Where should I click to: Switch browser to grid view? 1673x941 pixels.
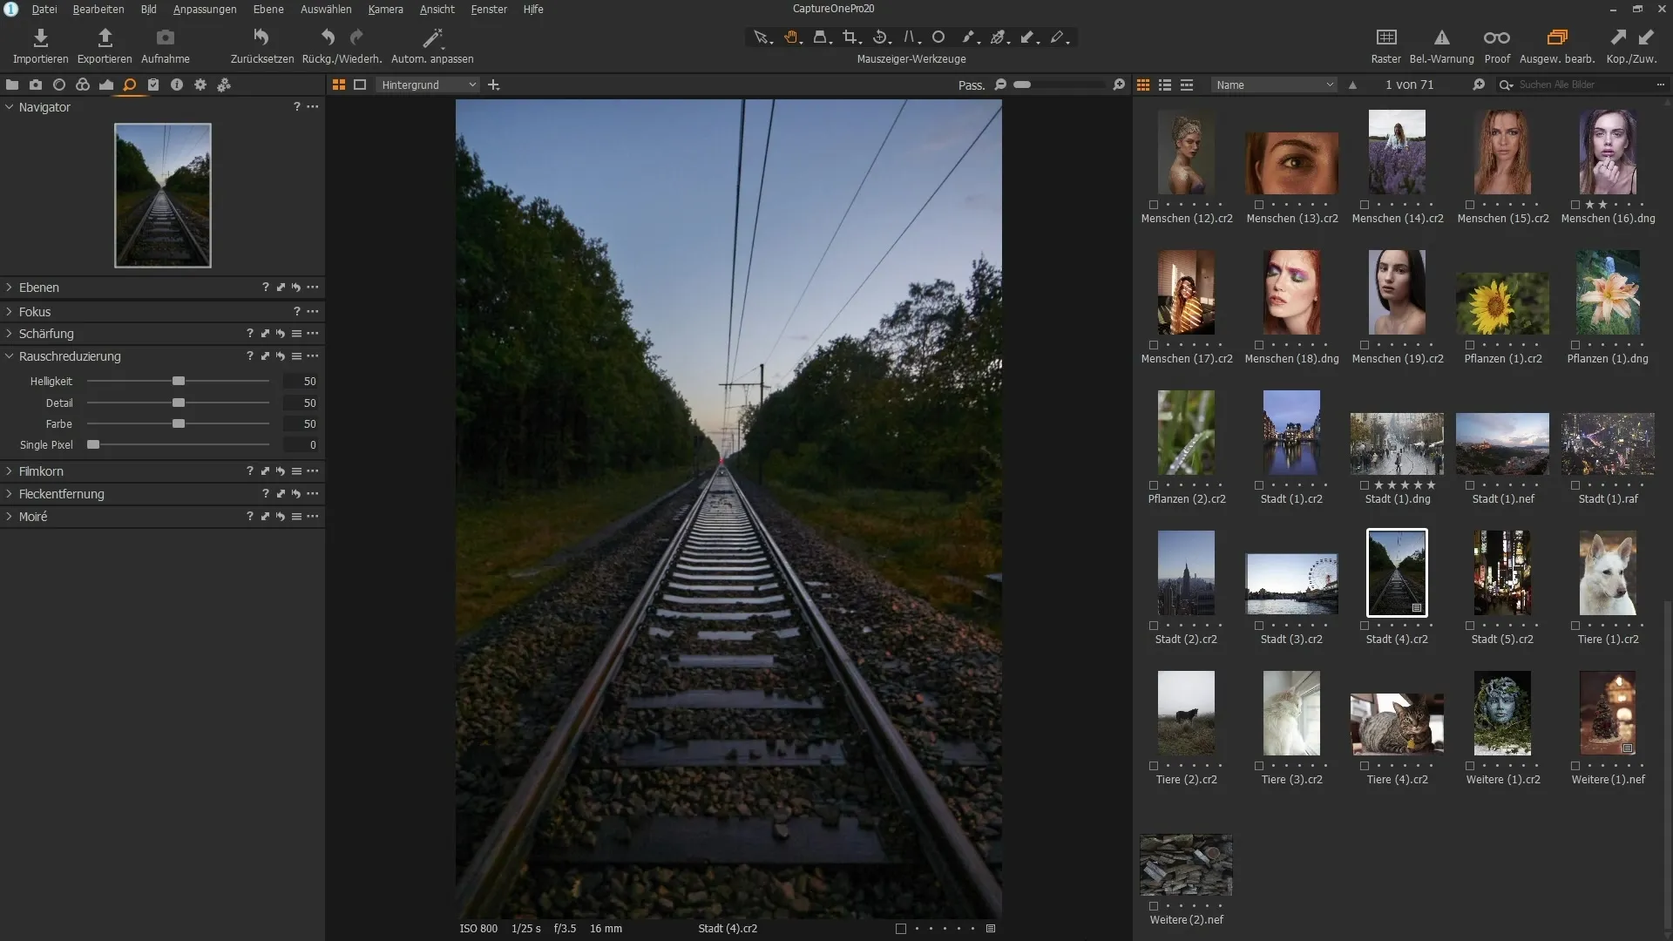[x=1143, y=85]
